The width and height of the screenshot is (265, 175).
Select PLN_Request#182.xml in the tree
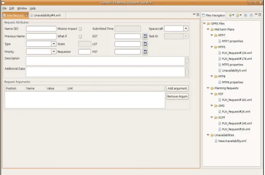(x=236, y=100)
